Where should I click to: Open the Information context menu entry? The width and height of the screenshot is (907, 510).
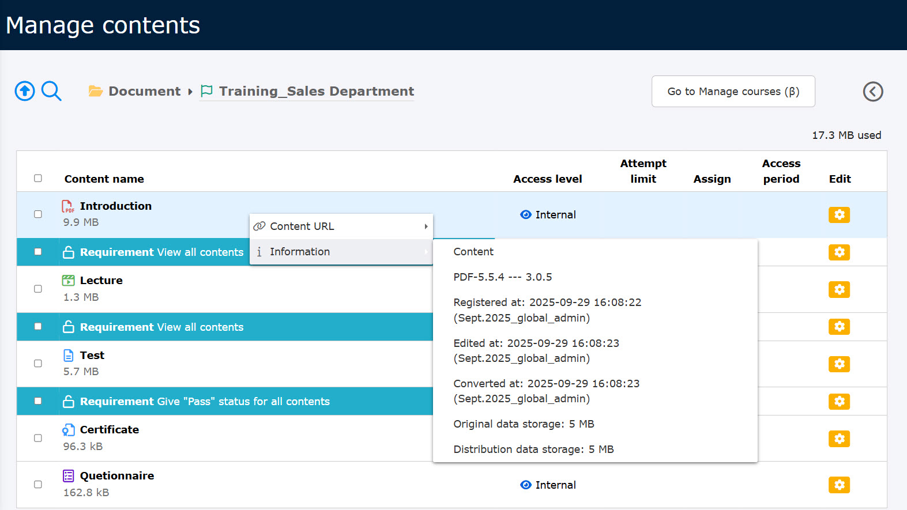300,252
